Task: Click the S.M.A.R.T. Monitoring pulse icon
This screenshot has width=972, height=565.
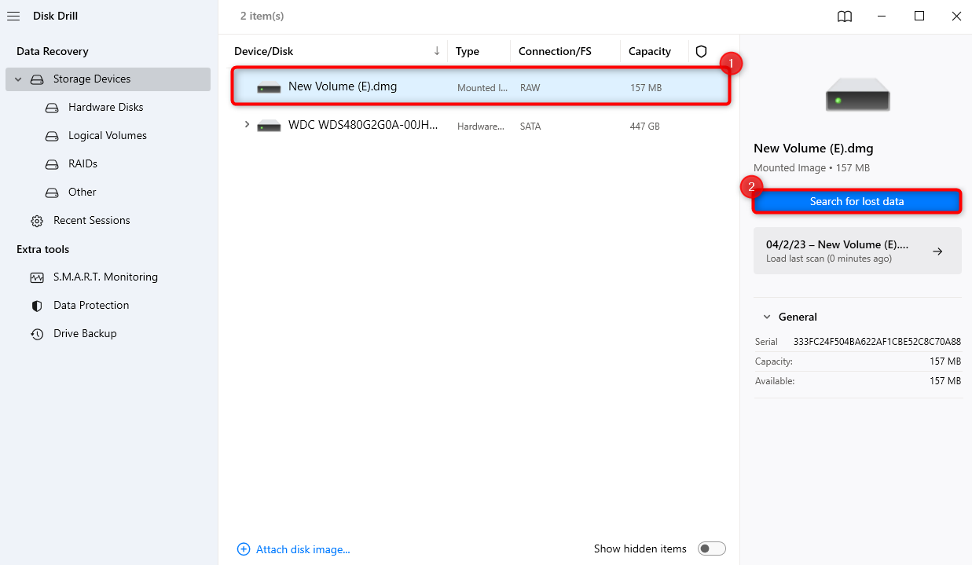Action: pyautogui.click(x=37, y=277)
